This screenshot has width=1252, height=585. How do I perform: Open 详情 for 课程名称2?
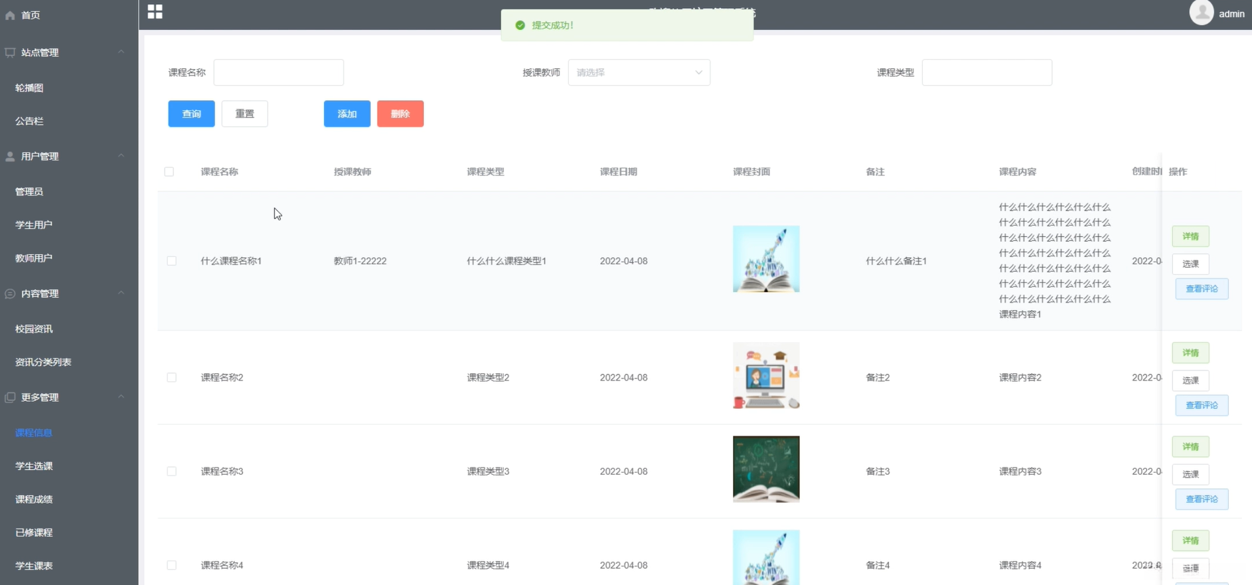pyautogui.click(x=1190, y=353)
